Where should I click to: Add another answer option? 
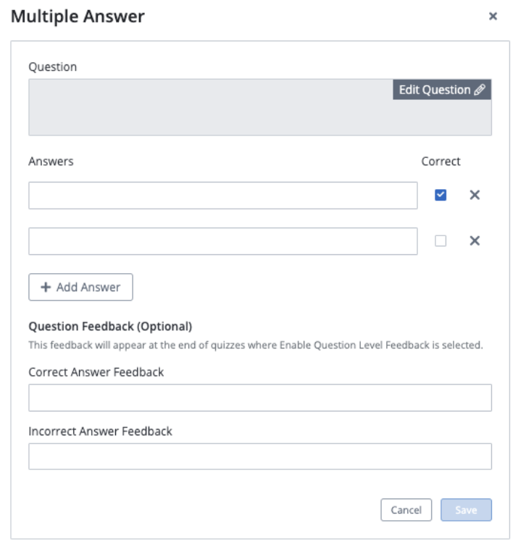click(x=80, y=288)
